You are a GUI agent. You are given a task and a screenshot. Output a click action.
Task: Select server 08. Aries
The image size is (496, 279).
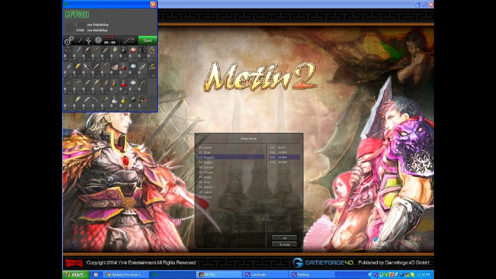231,182
